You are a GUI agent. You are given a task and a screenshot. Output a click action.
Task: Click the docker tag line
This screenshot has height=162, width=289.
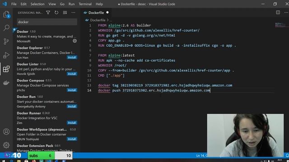coord(165,85)
